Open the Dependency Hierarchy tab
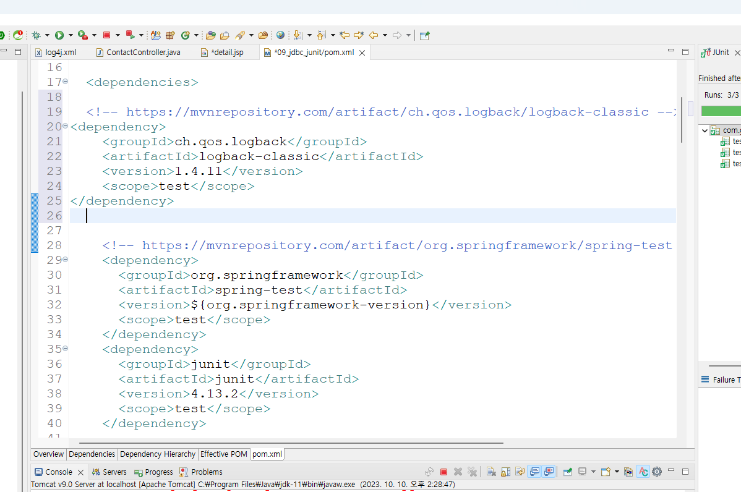Screen dimensions: 741x492 [157, 454]
